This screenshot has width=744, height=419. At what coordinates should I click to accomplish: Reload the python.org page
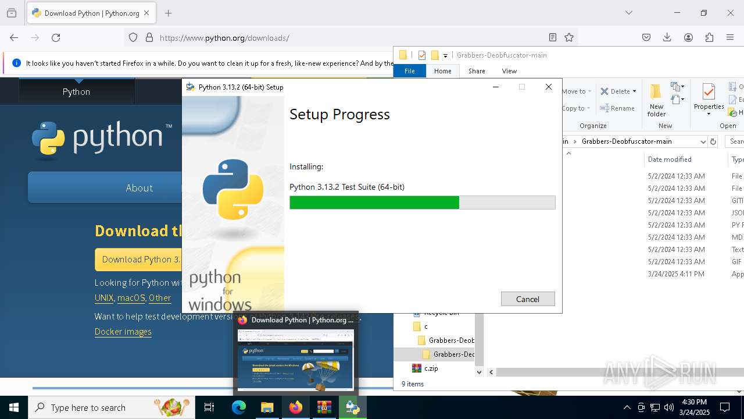(56, 37)
